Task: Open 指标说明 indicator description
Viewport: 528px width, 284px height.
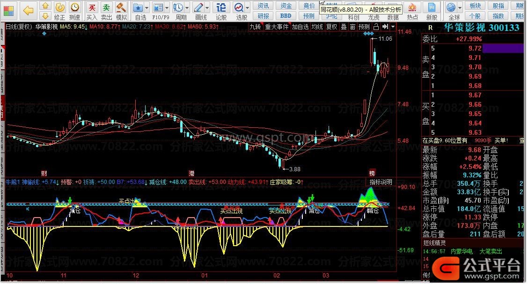Action: pos(381,182)
